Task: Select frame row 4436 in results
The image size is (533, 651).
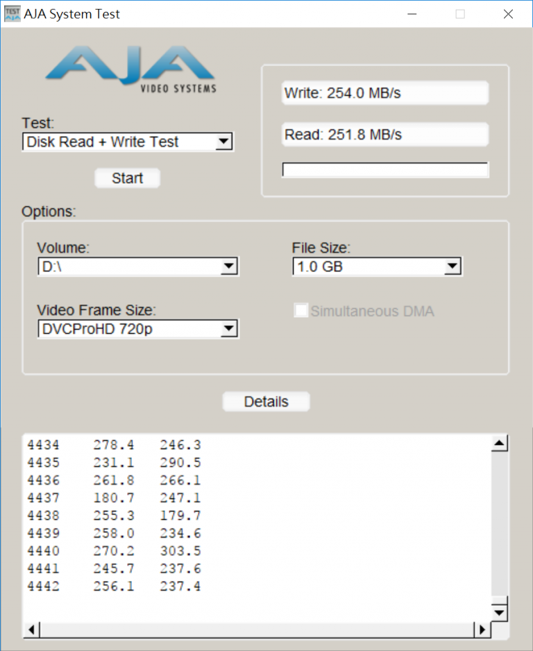Action: (114, 480)
